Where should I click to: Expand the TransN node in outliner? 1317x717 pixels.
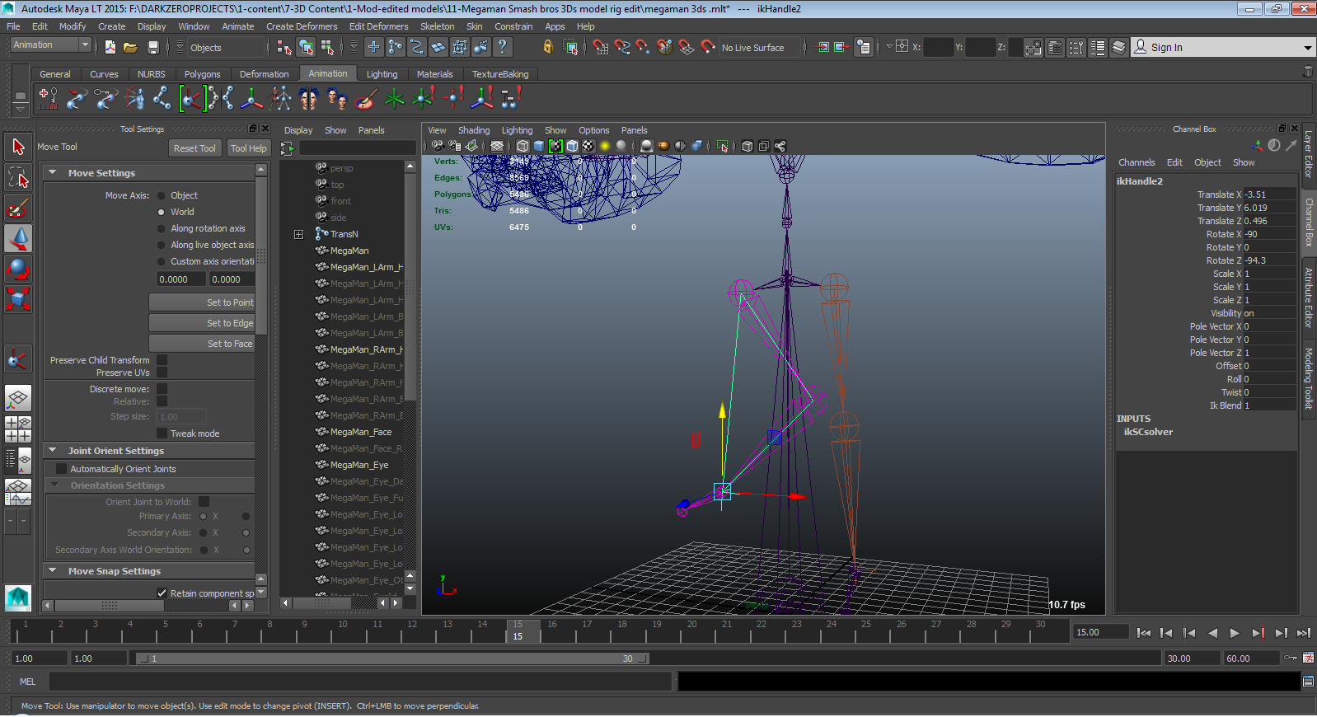(298, 235)
